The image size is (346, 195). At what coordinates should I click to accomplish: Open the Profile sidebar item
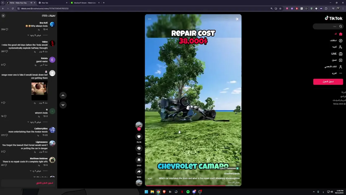[334, 67]
